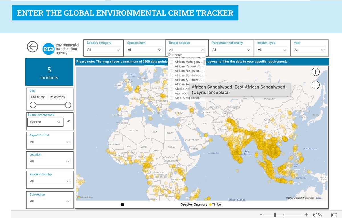342x218 pixels.
Task: Check the Agarwood option
Action: tap(171, 93)
